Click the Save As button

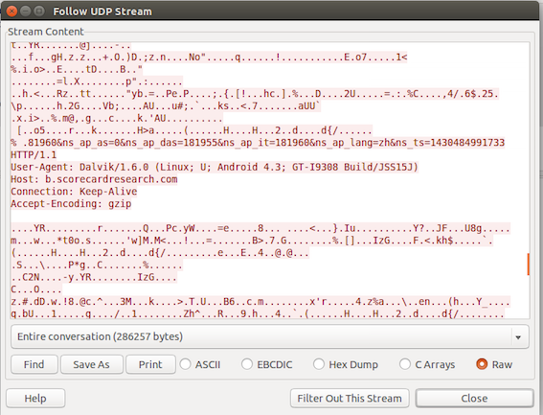pos(91,364)
